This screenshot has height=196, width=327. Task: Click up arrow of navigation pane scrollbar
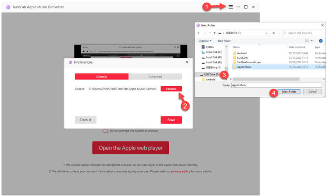(226, 47)
